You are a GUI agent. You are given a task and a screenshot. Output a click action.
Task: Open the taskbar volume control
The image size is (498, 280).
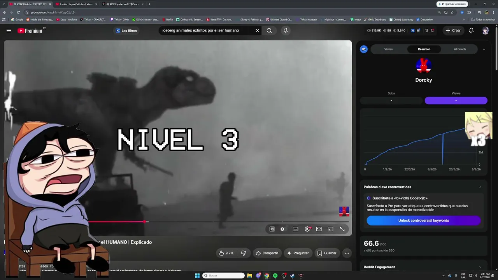(x=475, y=276)
